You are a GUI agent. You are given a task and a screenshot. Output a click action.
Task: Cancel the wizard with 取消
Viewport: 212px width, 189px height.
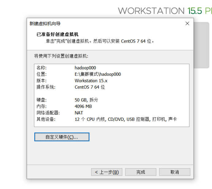coord(175,172)
